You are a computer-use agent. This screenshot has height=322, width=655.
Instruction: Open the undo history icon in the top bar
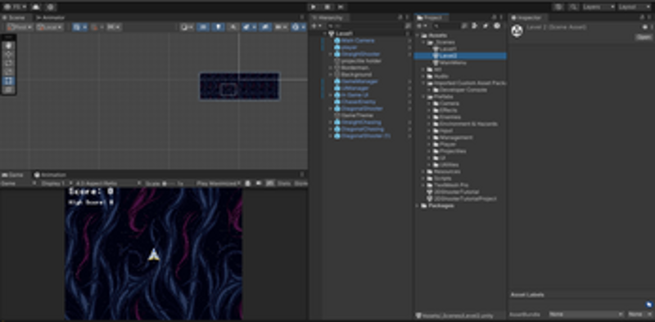click(558, 7)
